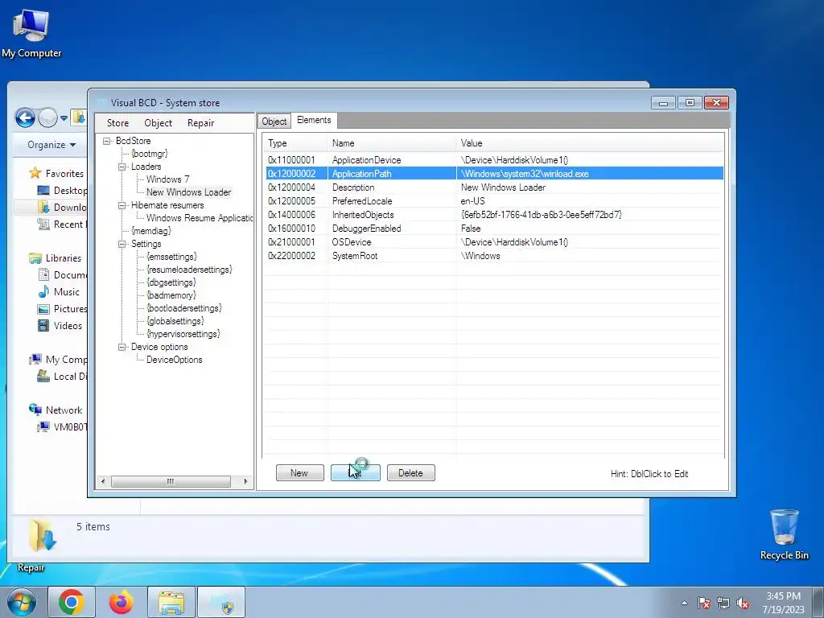Select Documents library icon in Explorer
The height and width of the screenshot is (618, 824).
click(43, 275)
